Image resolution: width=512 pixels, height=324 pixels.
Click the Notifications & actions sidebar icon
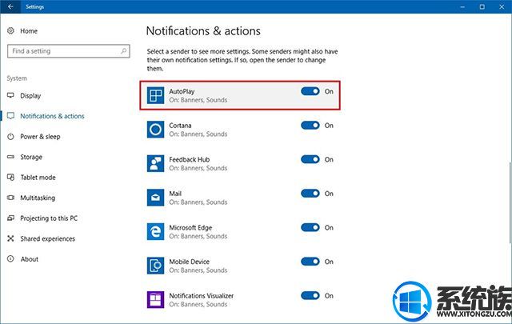pos(10,116)
